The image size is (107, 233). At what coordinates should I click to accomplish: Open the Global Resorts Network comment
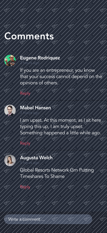57,173
